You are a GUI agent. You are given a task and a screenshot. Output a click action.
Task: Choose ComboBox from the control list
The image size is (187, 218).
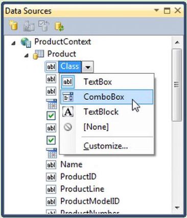click(107, 97)
